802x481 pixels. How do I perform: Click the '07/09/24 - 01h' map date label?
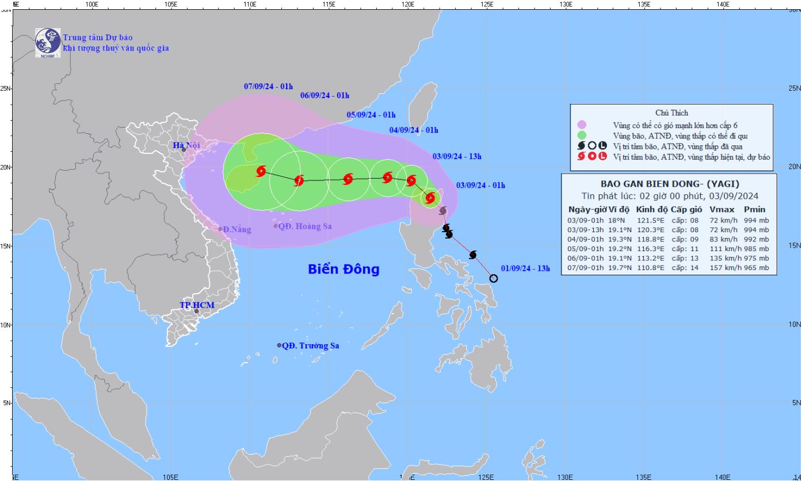(x=268, y=87)
